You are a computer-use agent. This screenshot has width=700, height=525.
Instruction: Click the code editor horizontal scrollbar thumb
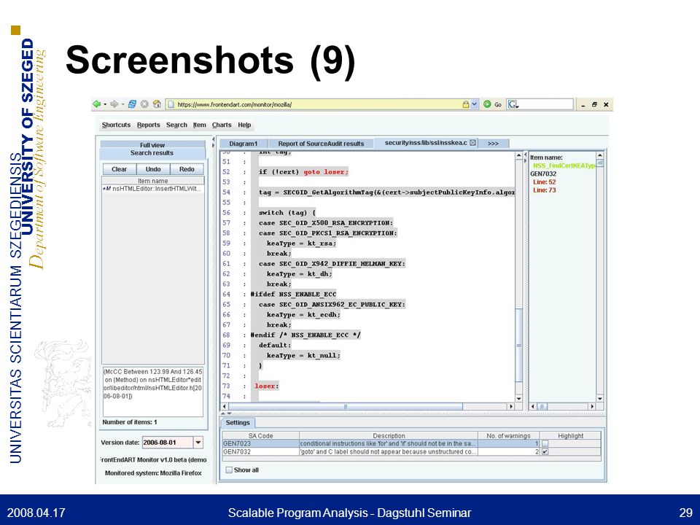click(346, 407)
